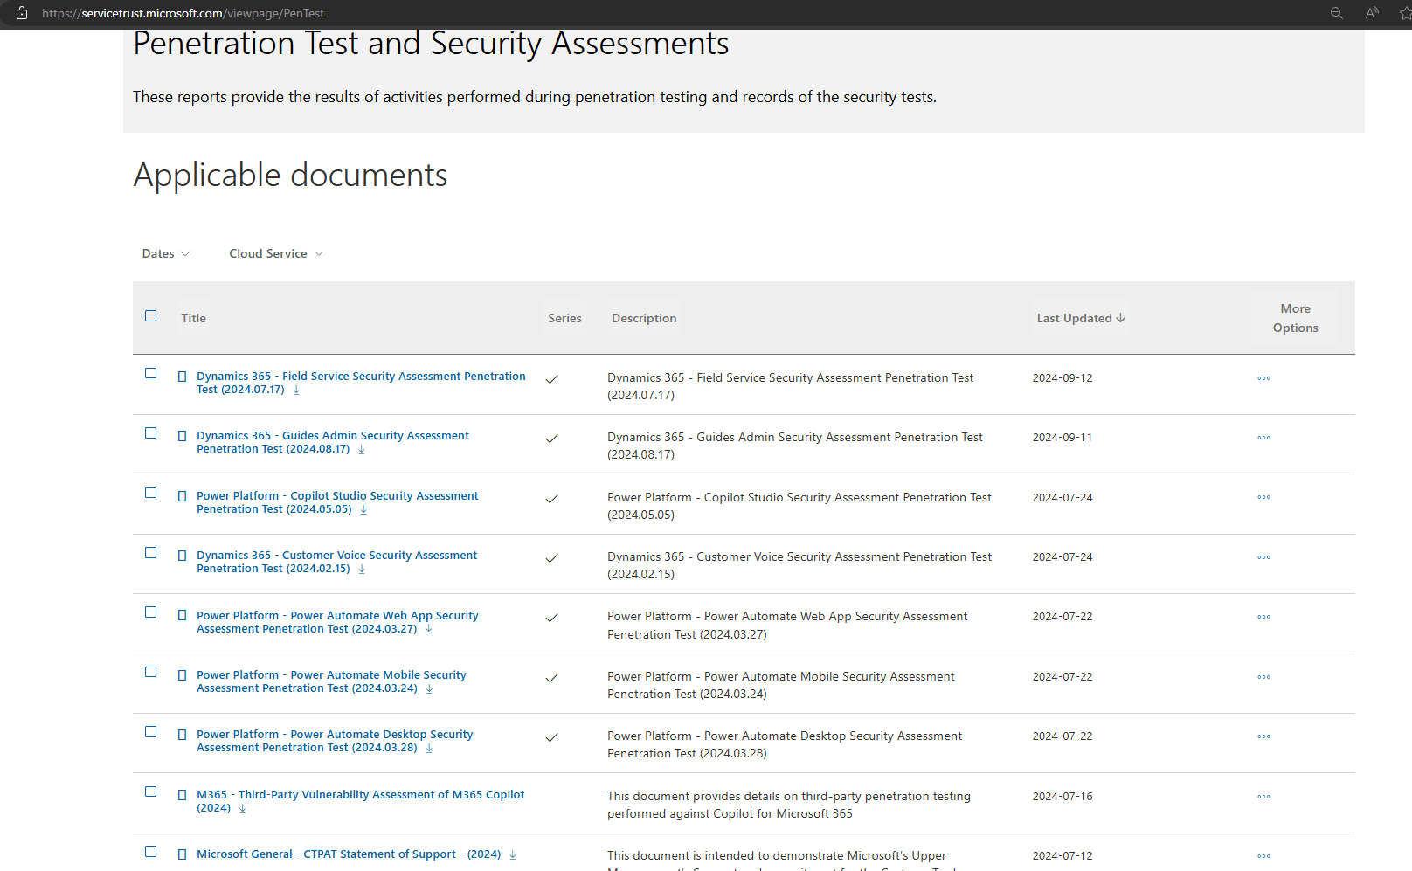Download Power Automate Desktop test arrow icon

429,749
